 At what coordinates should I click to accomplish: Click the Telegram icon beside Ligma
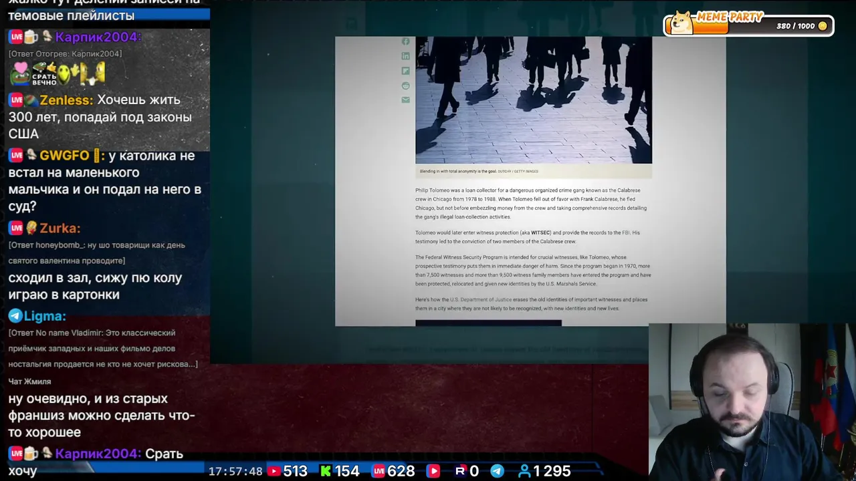[15, 316]
